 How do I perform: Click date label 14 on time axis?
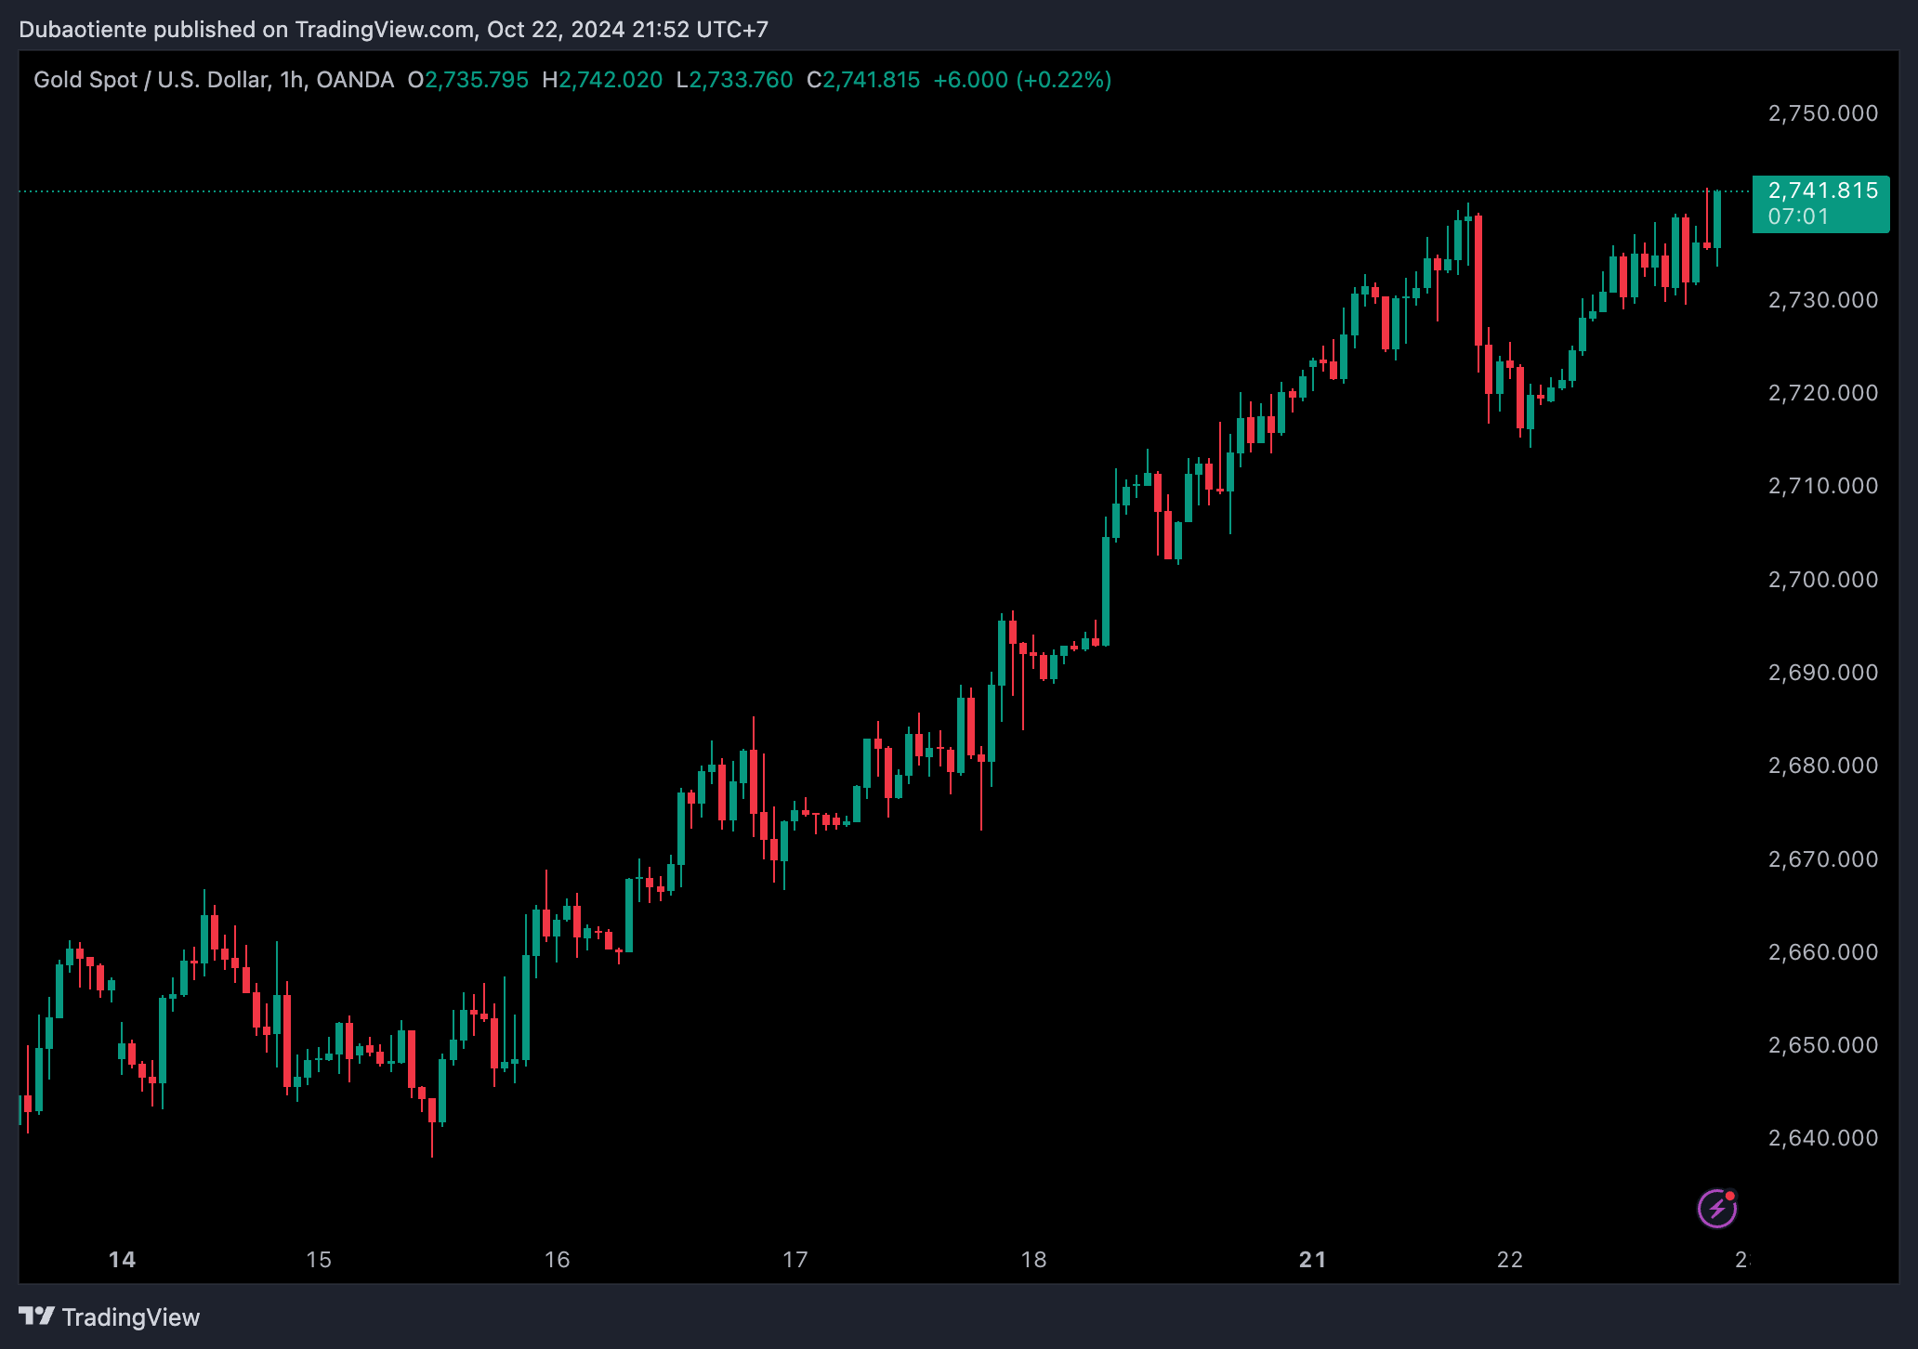pyautogui.click(x=122, y=1260)
